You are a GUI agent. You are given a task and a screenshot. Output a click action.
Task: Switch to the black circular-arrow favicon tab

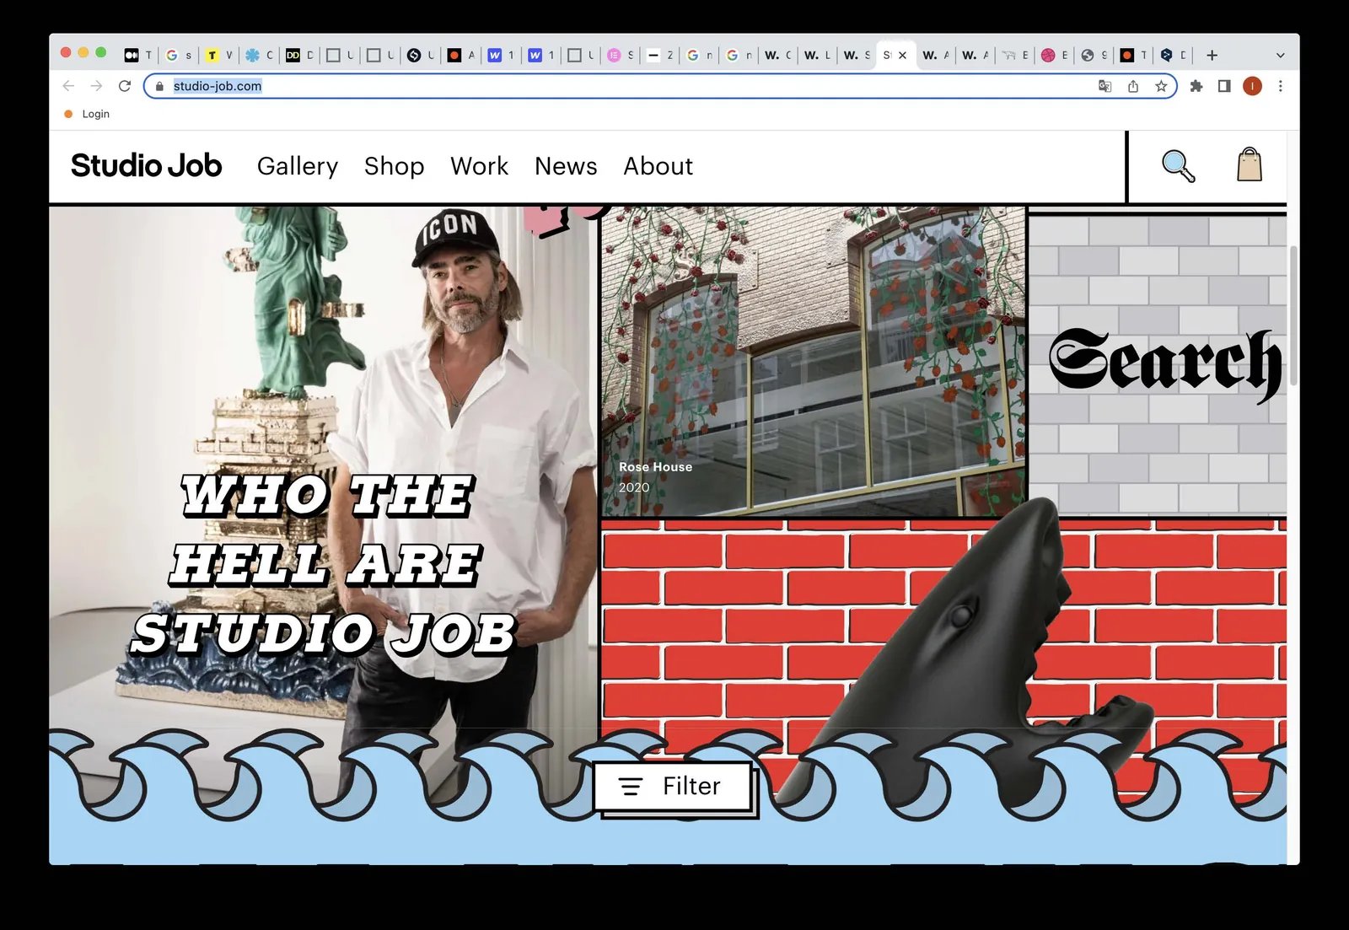421,55
